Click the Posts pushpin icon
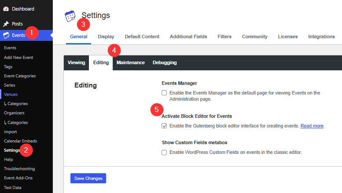 pyautogui.click(x=6, y=24)
